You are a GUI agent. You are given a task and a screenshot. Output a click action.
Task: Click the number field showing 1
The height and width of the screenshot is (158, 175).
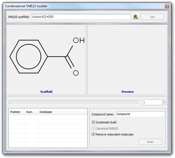(x=152, y=102)
